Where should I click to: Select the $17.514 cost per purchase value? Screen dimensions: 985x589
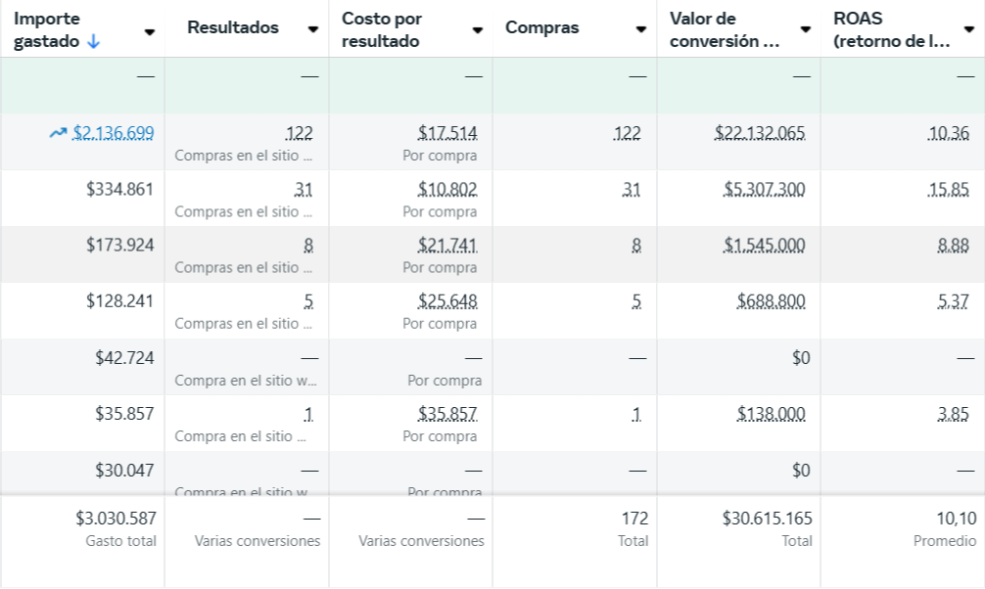click(447, 133)
